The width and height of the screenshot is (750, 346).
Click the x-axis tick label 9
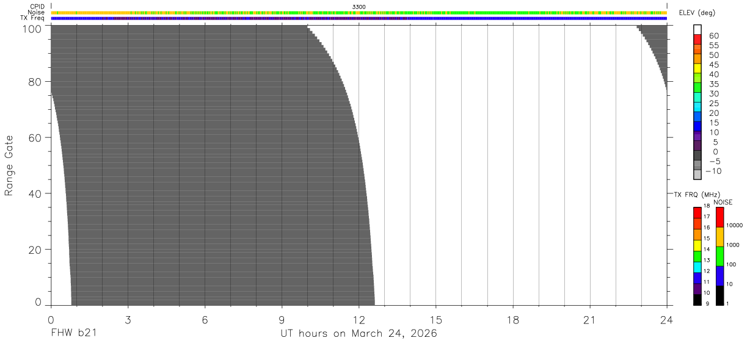pos(282,319)
